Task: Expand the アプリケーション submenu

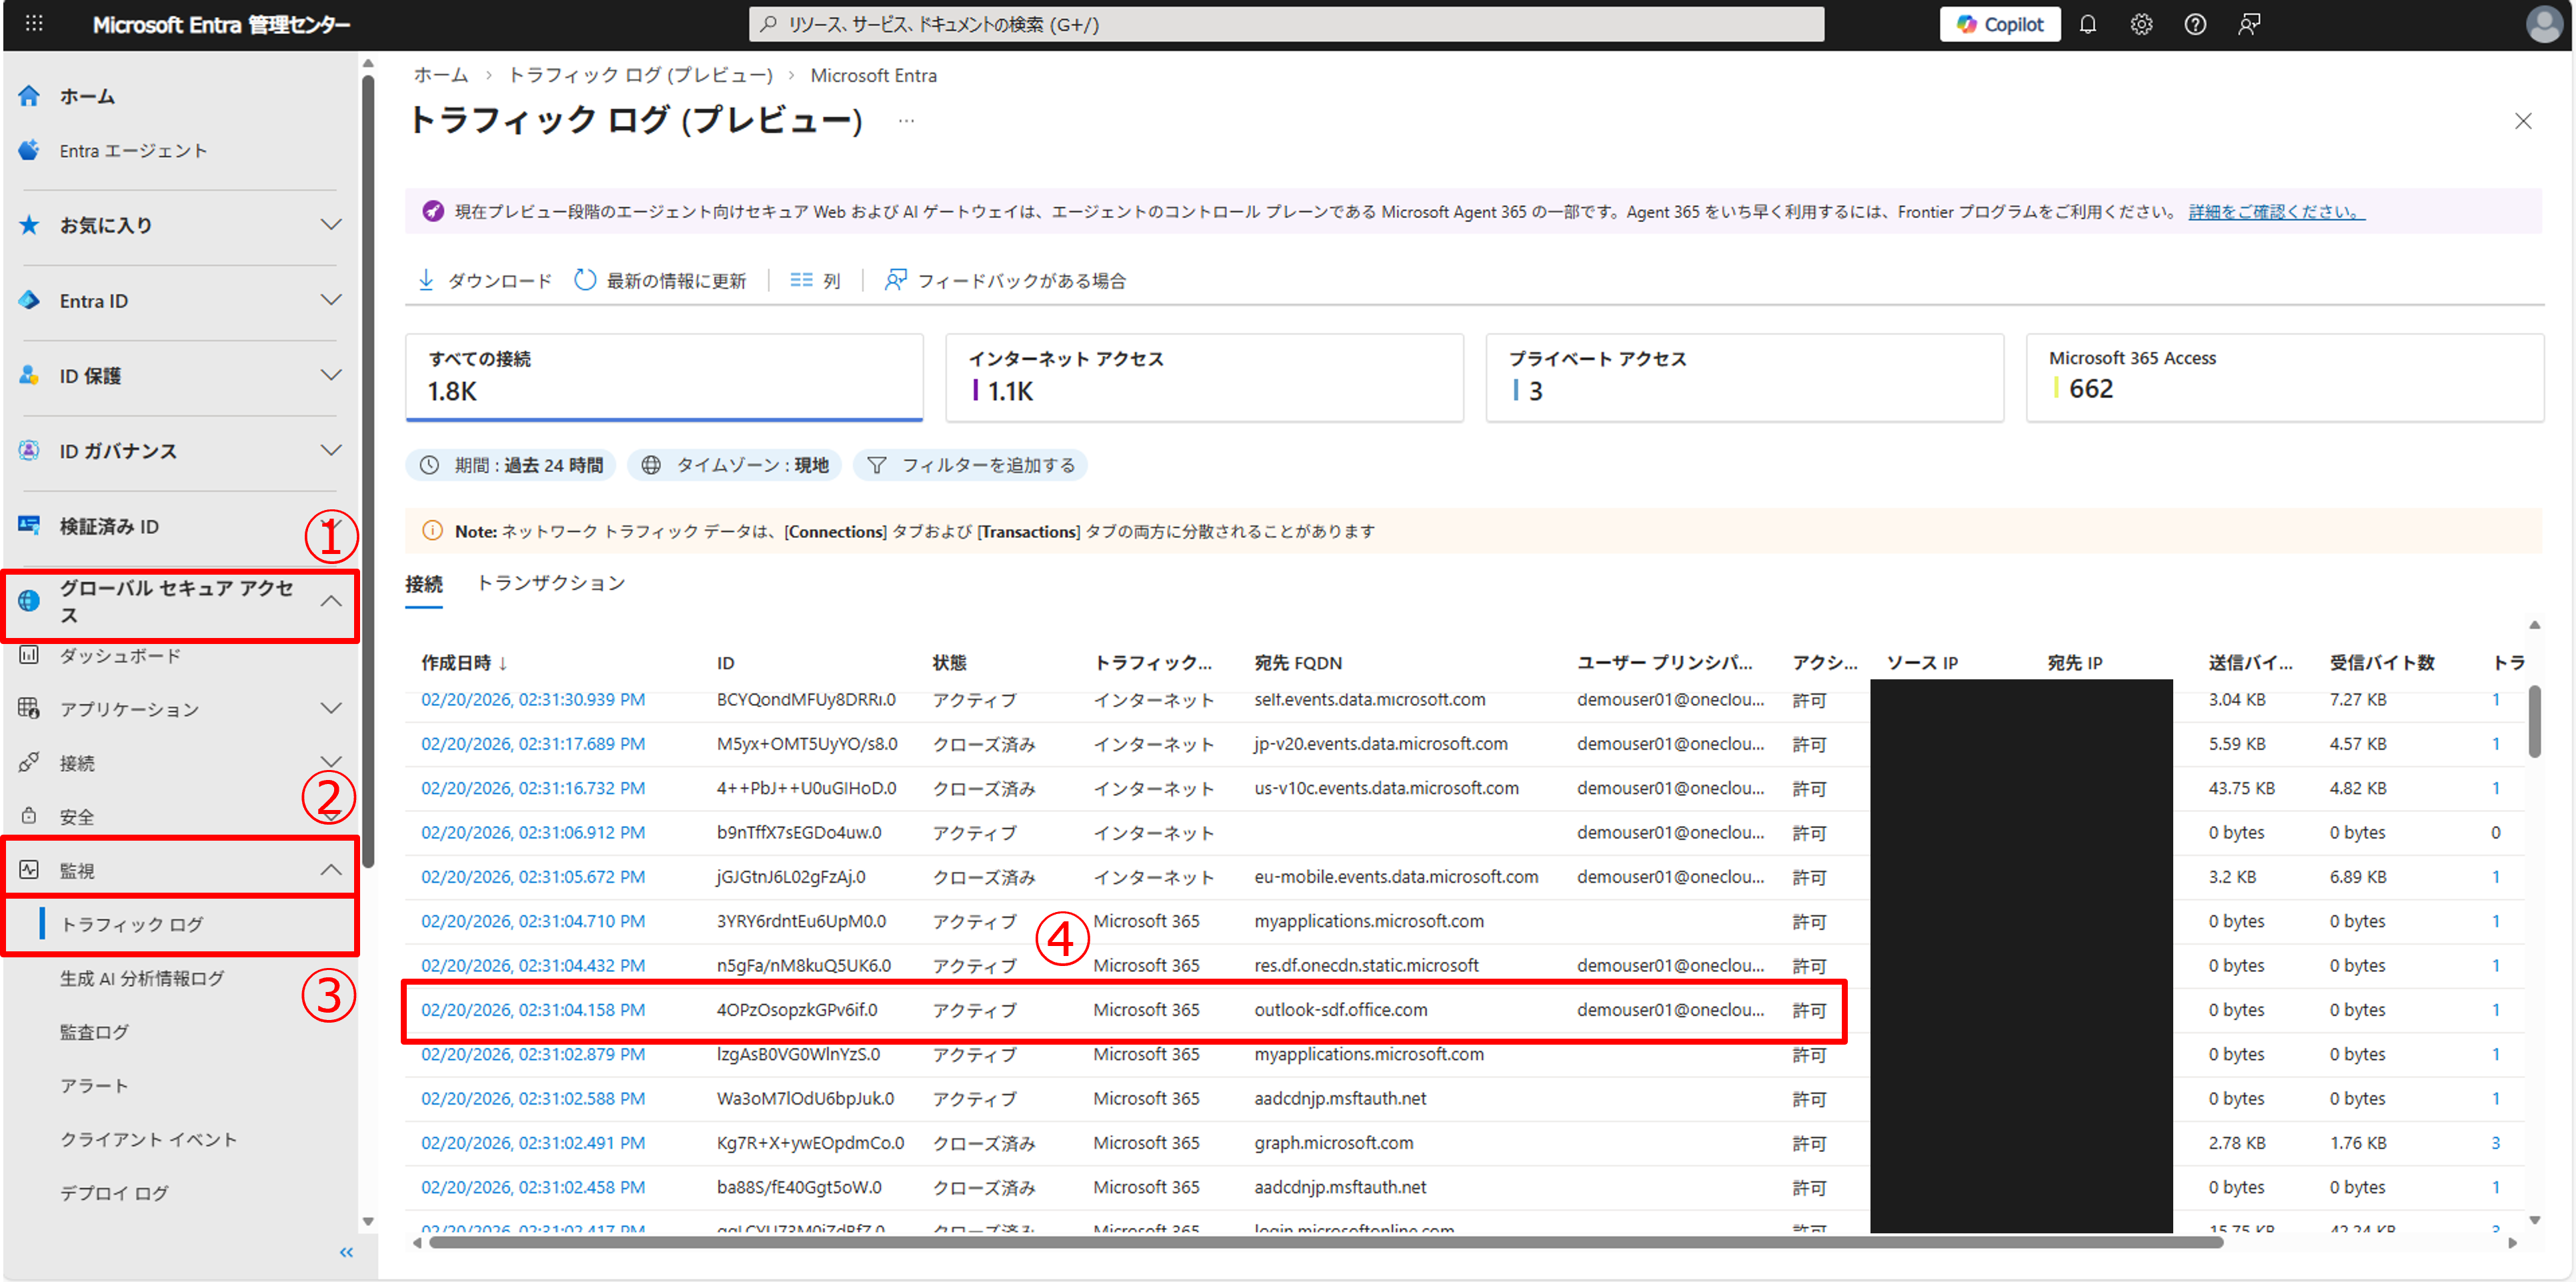Action: click(330, 709)
